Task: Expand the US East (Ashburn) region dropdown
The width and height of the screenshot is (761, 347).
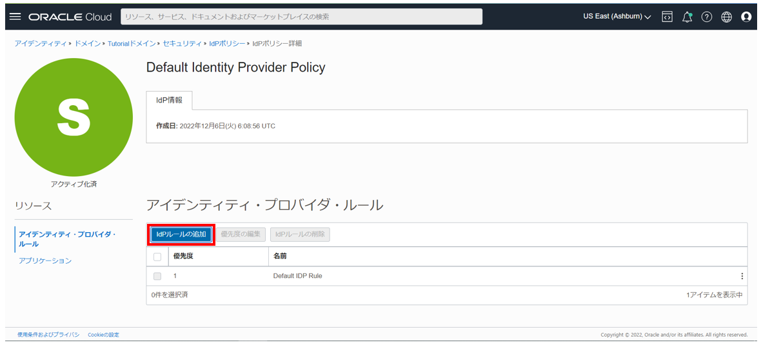Action: click(x=617, y=17)
